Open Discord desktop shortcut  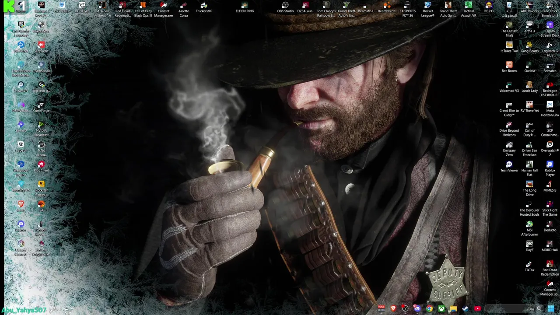coord(21,226)
